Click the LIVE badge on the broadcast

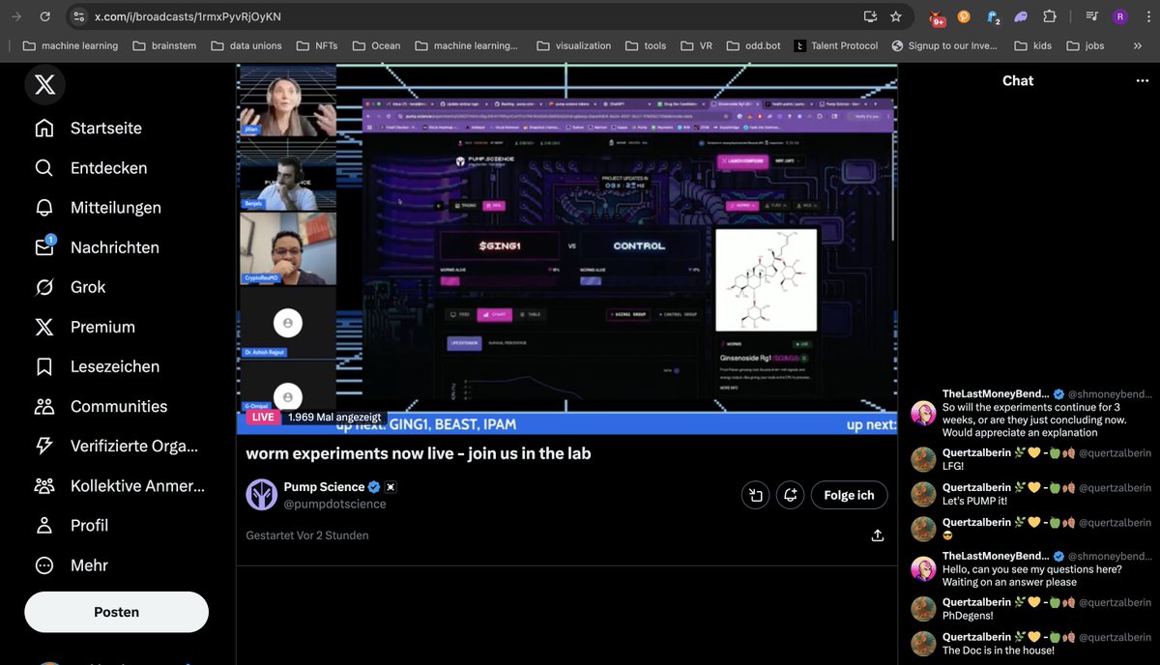point(261,418)
